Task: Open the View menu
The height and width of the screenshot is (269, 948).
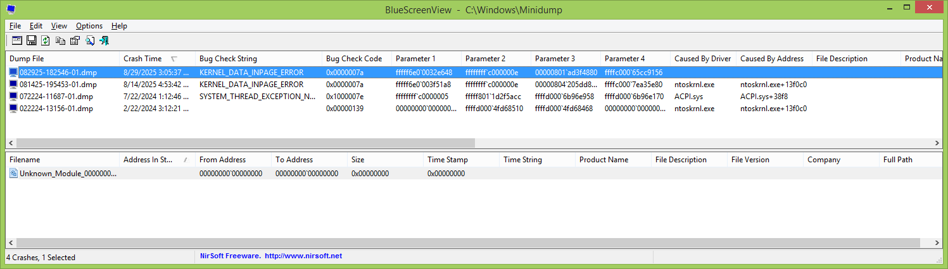Action: point(59,26)
